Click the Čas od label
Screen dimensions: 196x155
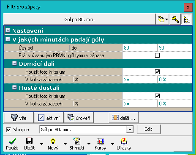point(26,48)
